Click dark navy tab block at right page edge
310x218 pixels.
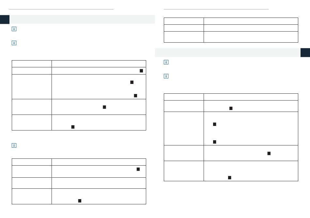coord(305,53)
